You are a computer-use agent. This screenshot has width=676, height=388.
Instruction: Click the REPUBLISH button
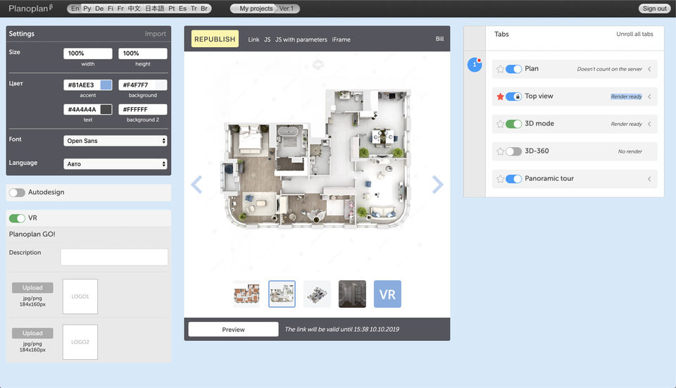tap(215, 39)
